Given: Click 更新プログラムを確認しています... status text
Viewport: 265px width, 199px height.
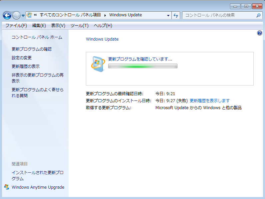Looking at the screenshot, I should 140,59.
